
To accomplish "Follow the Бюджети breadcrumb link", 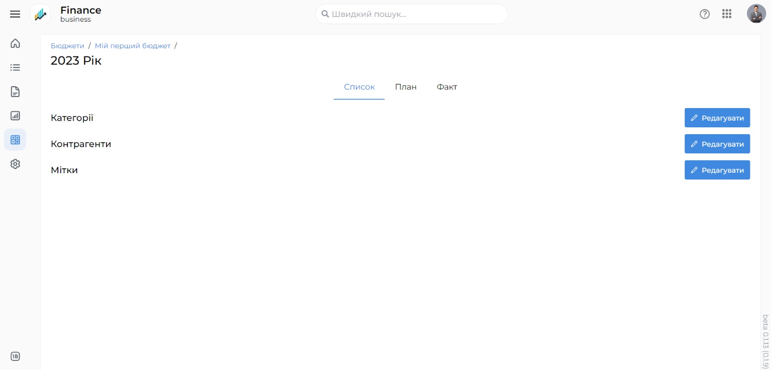I will click(67, 46).
